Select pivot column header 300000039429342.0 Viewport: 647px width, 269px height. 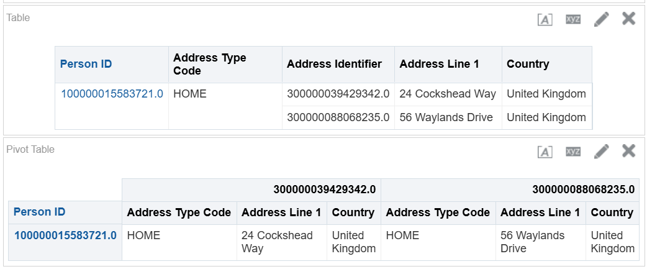[324, 189]
